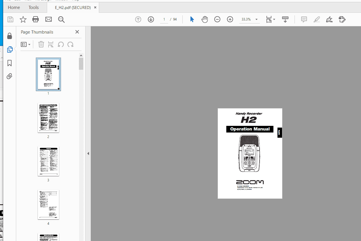The image size is (361, 241).
Task: Activate the Hand pan tool
Action: (205, 19)
